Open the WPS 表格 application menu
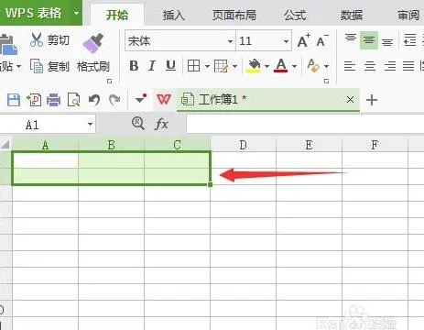The height and width of the screenshot is (330, 424). [34, 13]
